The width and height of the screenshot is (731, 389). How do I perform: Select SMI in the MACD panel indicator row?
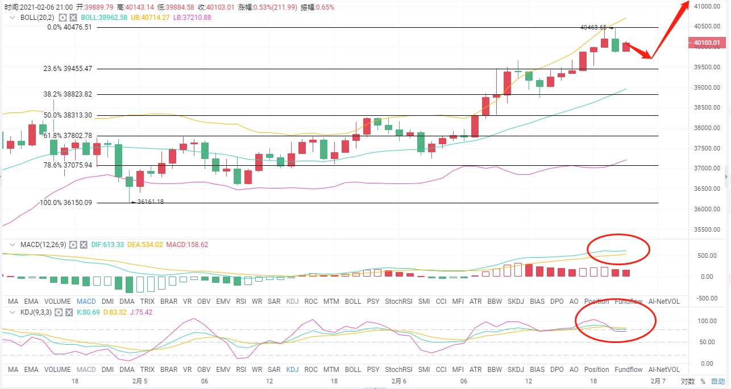[423, 301]
